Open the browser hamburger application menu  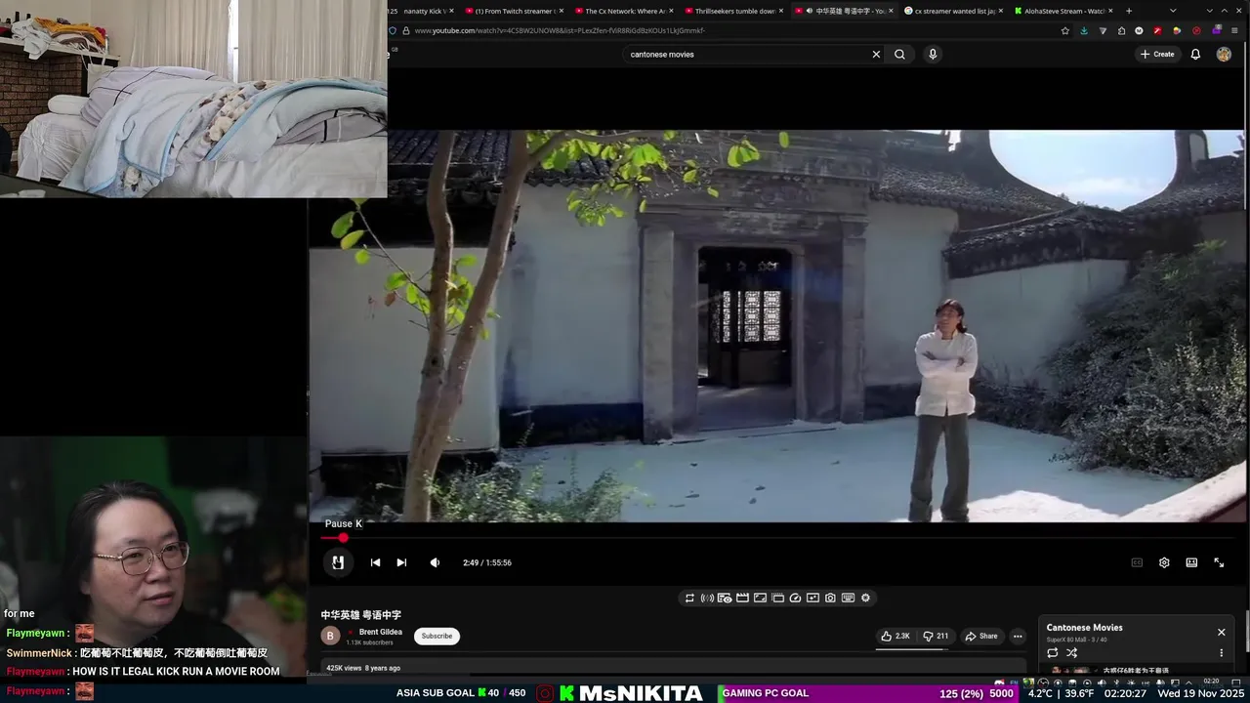tap(1234, 30)
